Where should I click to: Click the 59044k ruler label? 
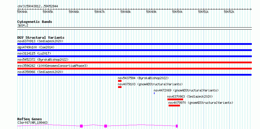coord(22,12)
